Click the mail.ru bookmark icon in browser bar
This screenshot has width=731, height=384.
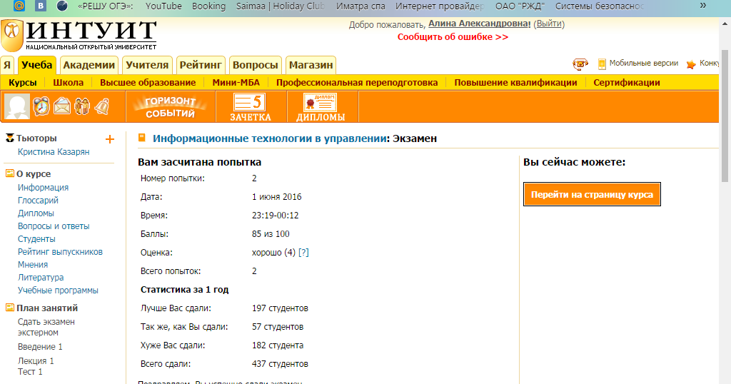tap(19, 6)
